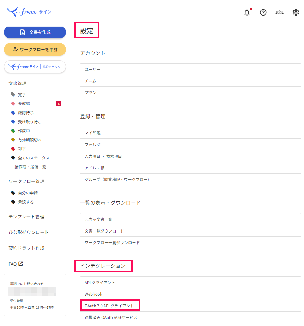
Task: Show 却下 documents
Action: 22,149
